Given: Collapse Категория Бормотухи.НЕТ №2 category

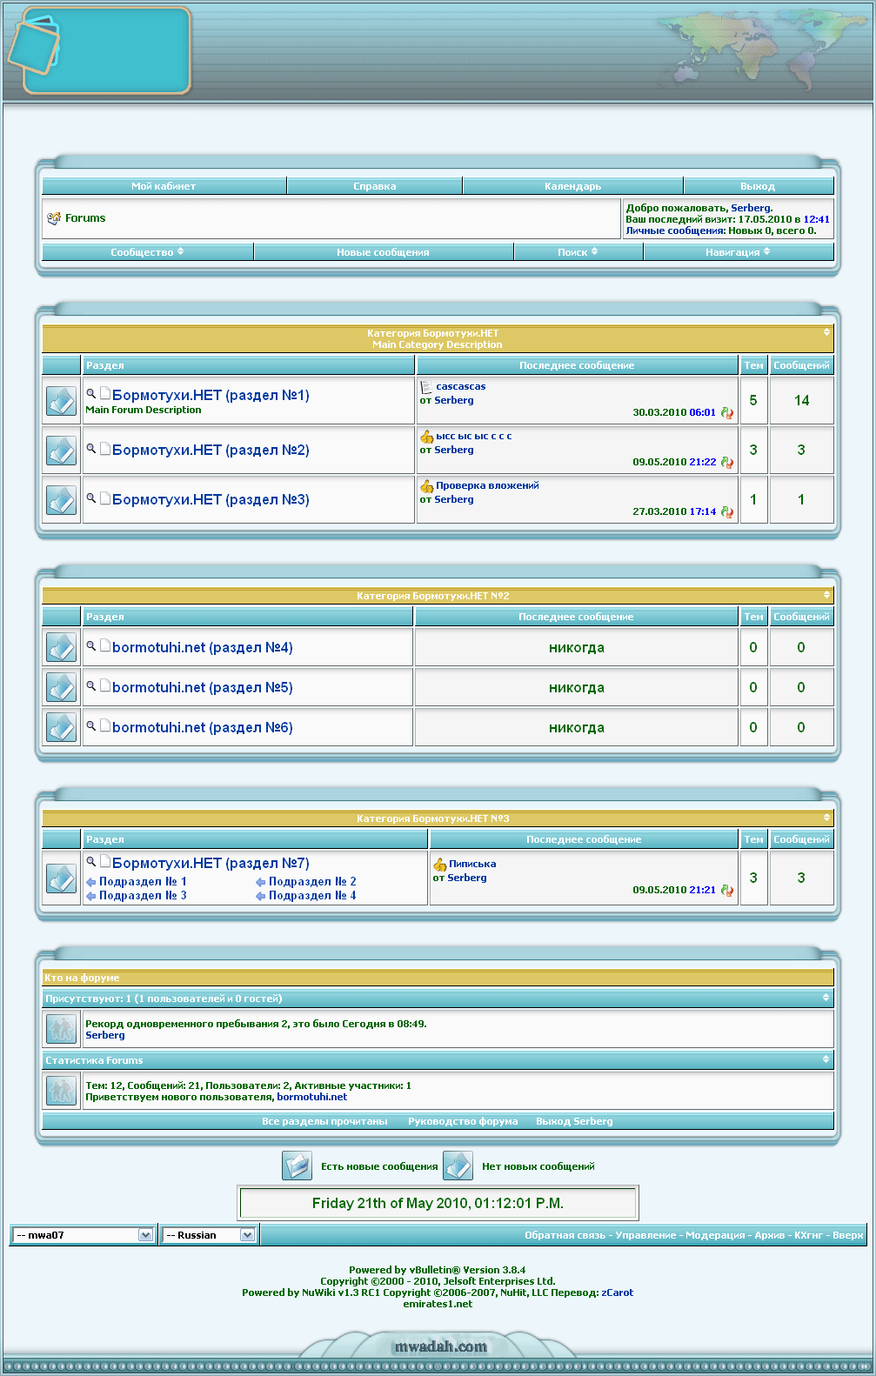Looking at the screenshot, I should coord(826,595).
